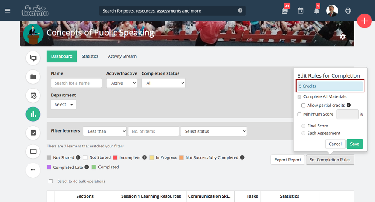Screen dimensions: 375x202
Task: Click the red plus add button
Action: pos(364,21)
